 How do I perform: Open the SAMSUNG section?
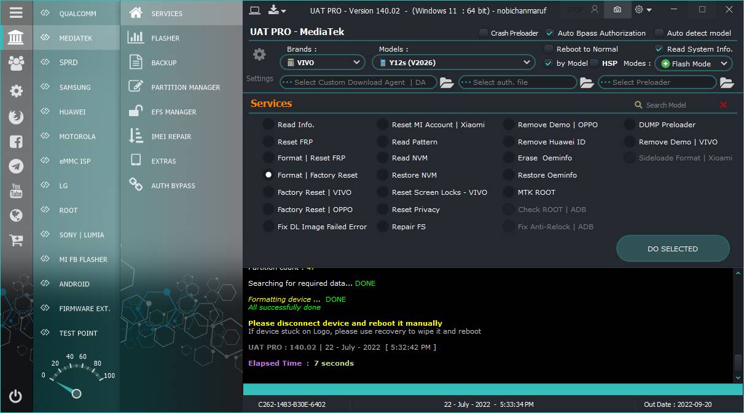[x=77, y=87]
